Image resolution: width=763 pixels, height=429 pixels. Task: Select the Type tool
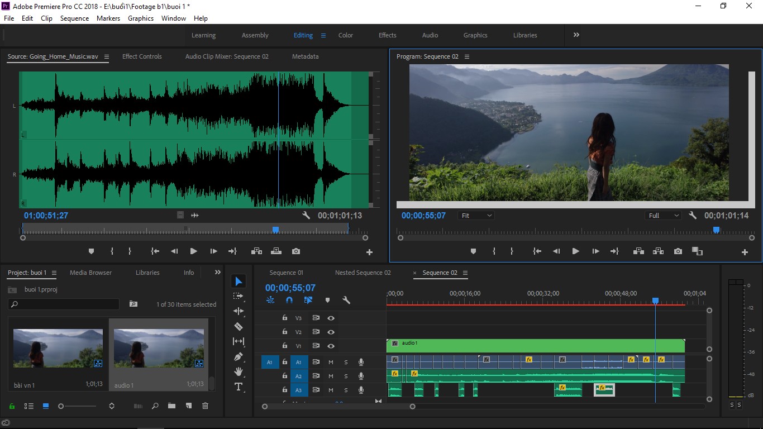coord(239,387)
